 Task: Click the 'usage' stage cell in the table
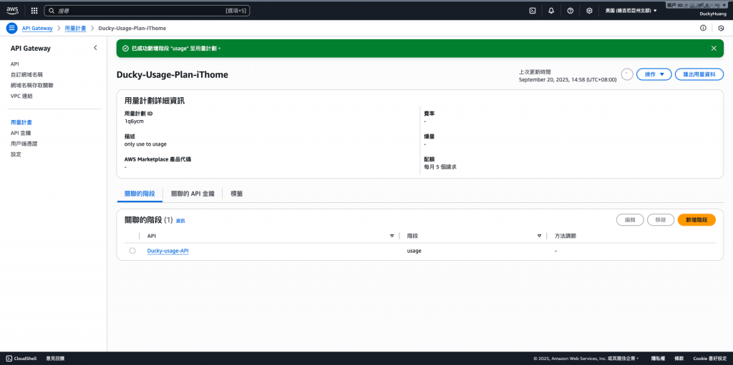coord(414,251)
